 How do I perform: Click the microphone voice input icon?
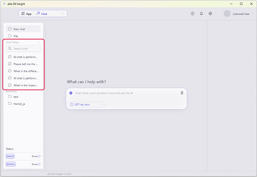pos(182,93)
